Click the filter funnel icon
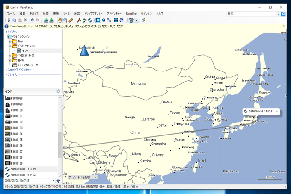 click(58, 181)
